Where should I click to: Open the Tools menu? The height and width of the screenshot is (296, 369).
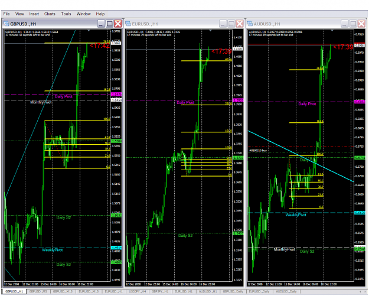click(66, 14)
